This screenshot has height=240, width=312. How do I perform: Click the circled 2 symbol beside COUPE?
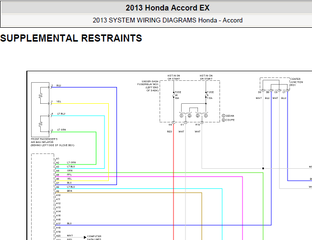[x=223, y=120]
